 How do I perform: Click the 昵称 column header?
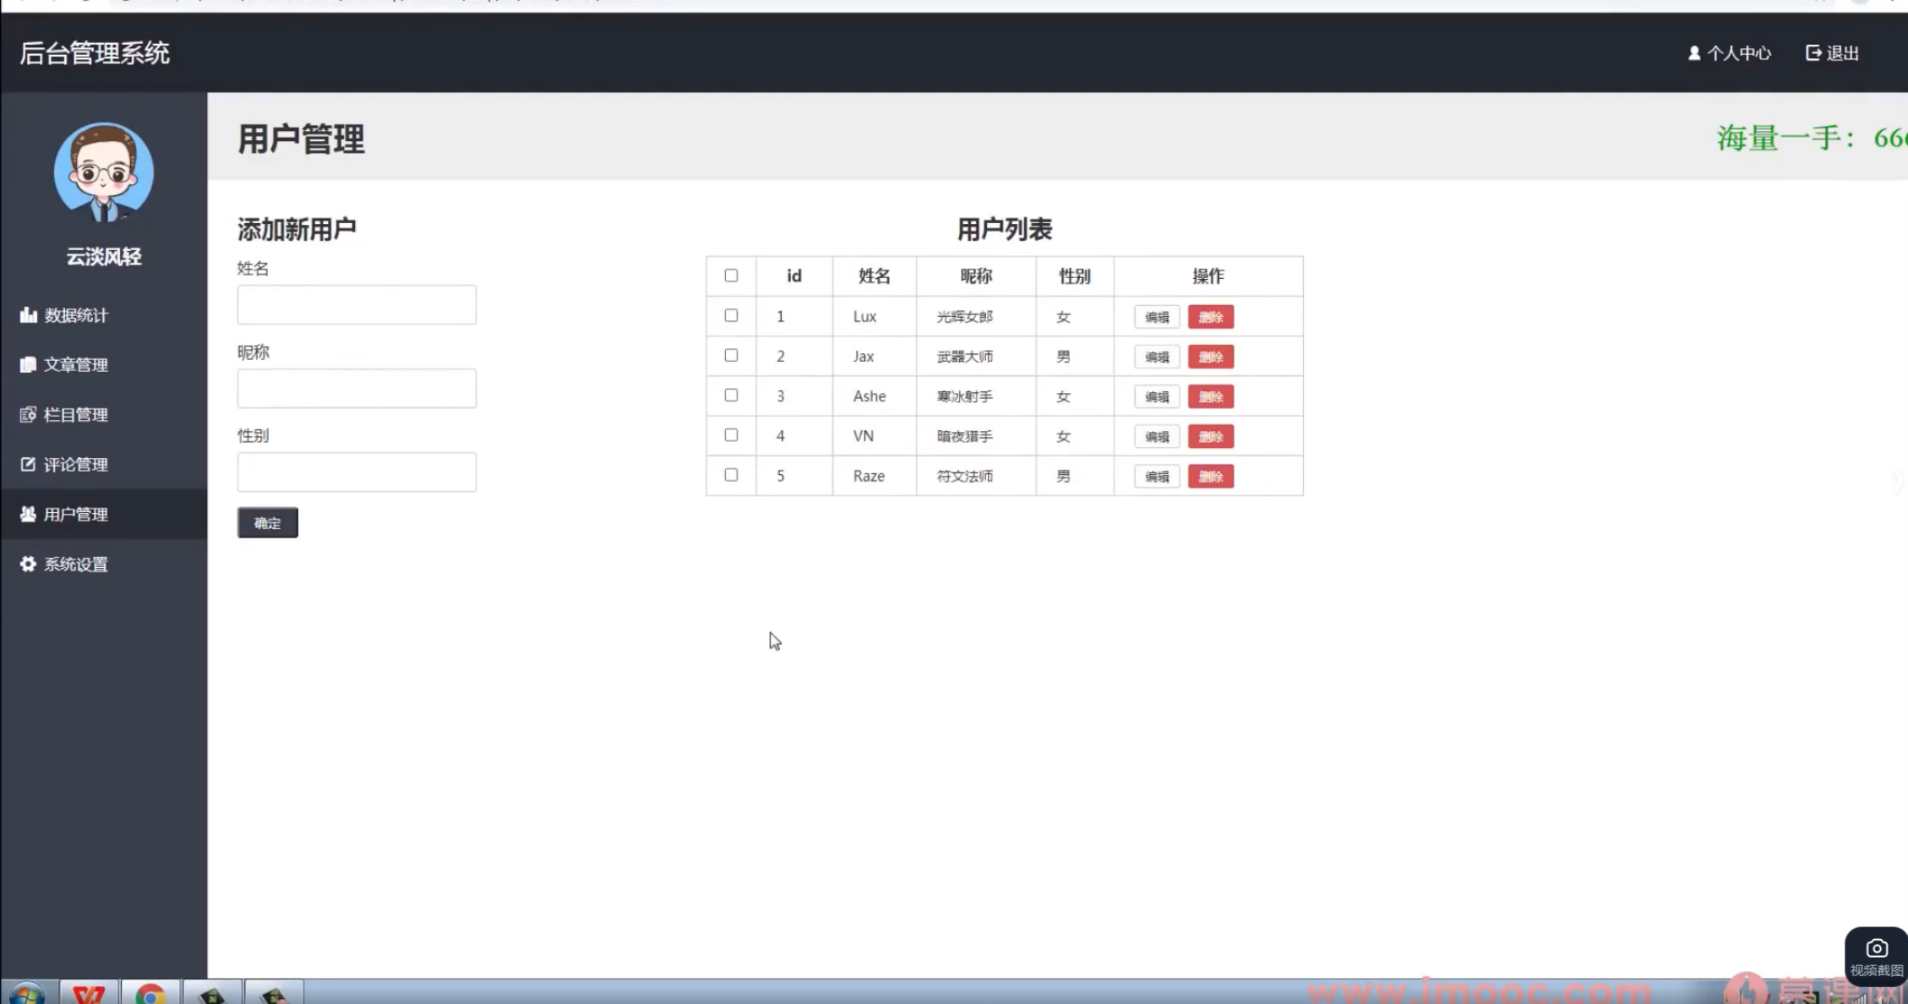pyautogui.click(x=976, y=276)
